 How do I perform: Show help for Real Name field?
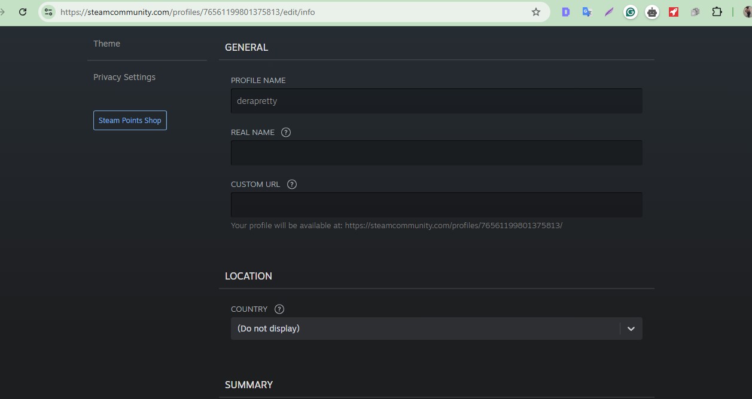pyautogui.click(x=286, y=133)
